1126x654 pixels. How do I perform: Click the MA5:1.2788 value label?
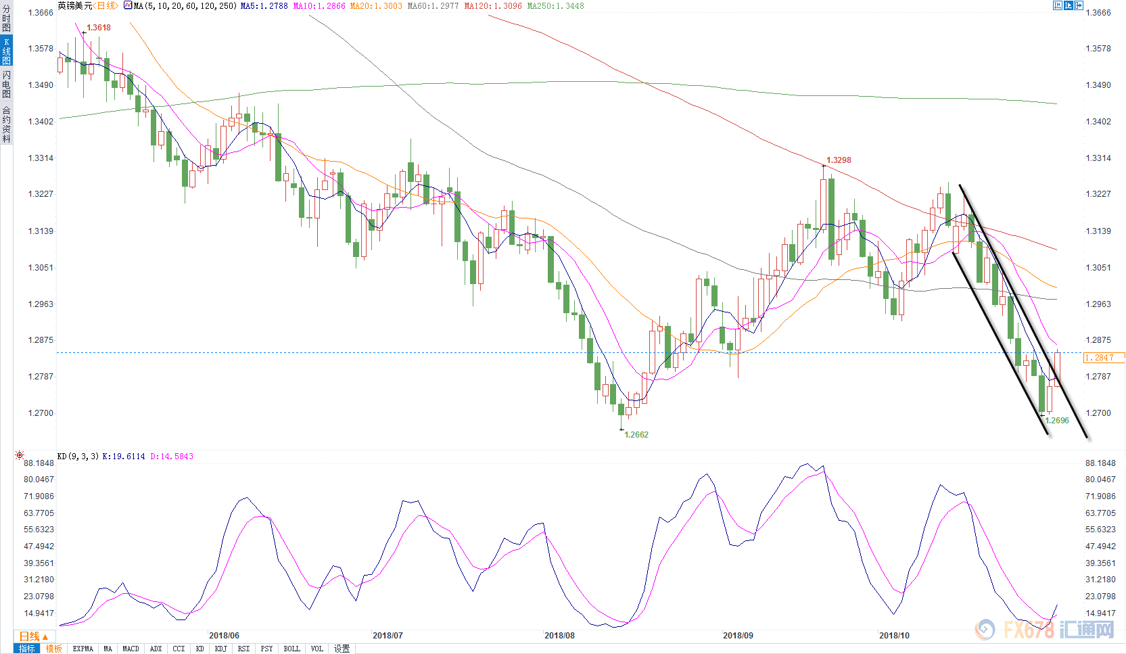(x=264, y=5)
